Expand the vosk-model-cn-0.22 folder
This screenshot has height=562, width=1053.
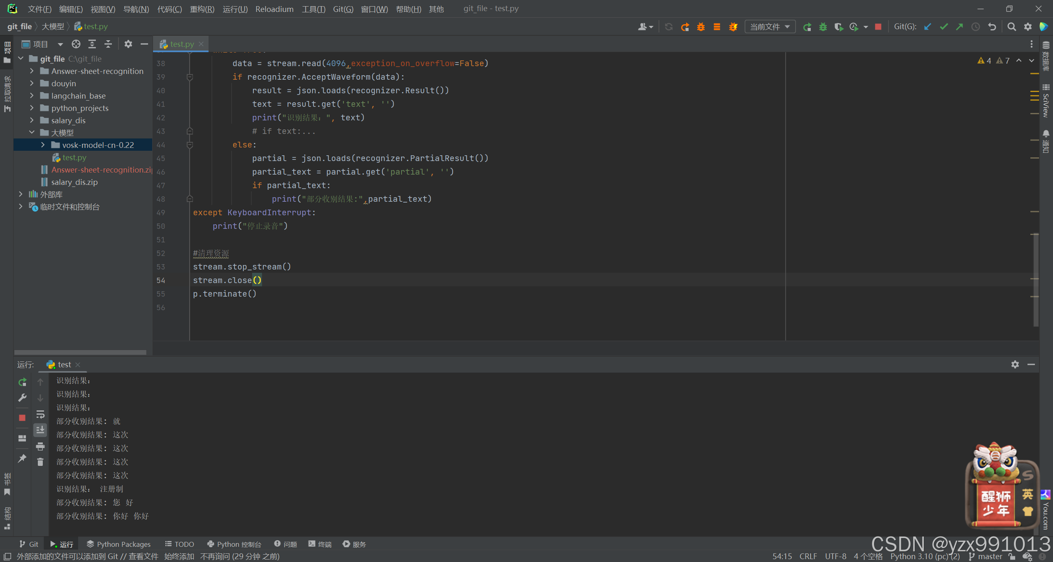(43, 145)
